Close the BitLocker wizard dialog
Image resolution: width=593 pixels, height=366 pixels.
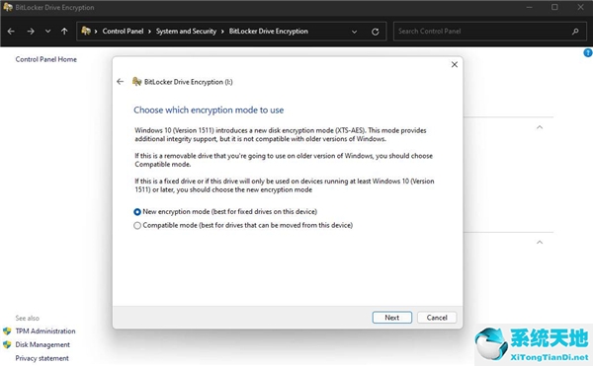point(455,64)
